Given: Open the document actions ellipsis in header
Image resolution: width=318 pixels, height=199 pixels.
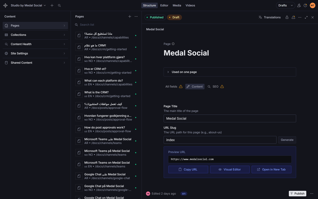Looking at the screenshot, I should [300, 17].
